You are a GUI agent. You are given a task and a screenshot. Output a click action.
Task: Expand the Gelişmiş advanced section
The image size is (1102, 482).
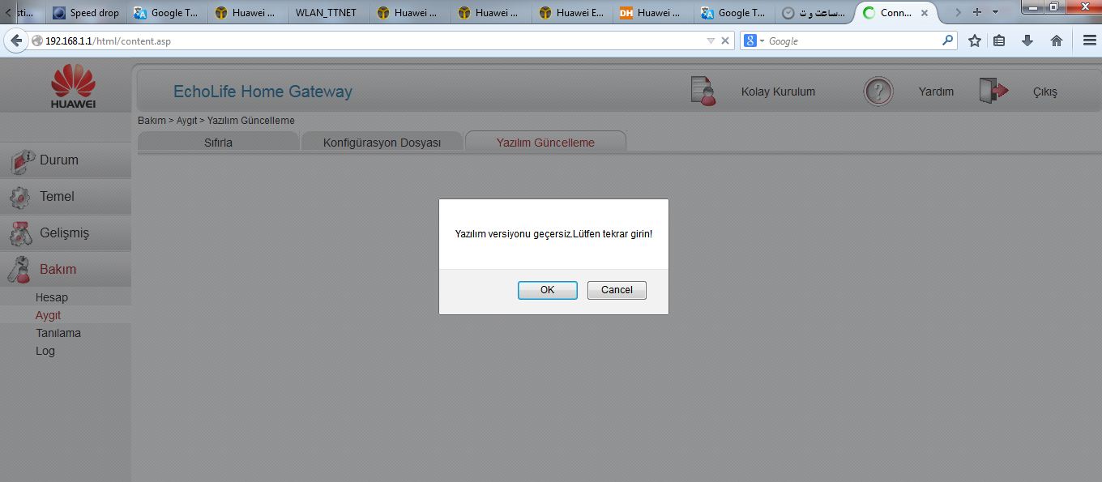click(x=64, y=233)
